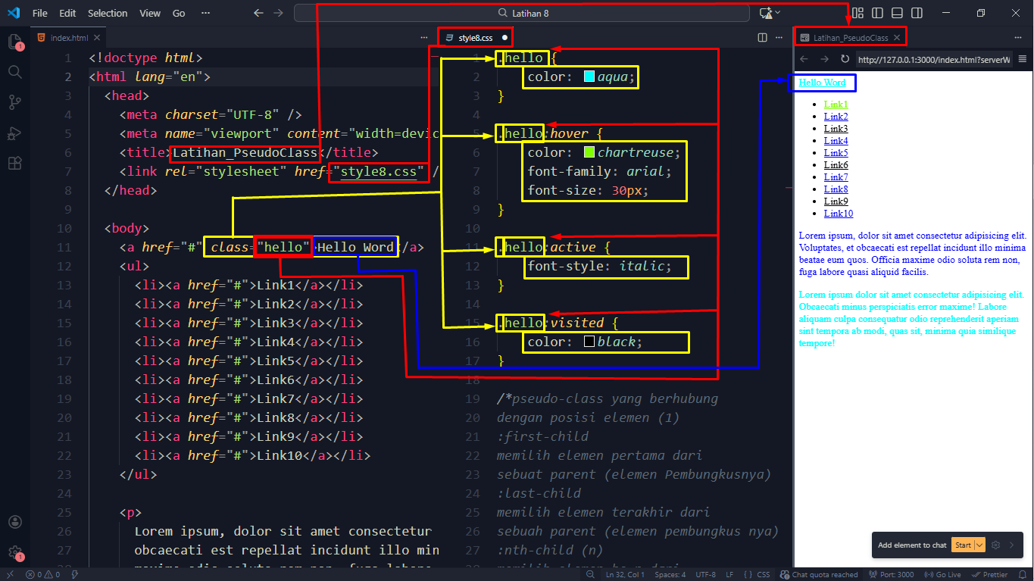Viewport: 1034px width, 581px height.
Task: Toggle the primary side bar layout button
Action: [x=877, y=13]
